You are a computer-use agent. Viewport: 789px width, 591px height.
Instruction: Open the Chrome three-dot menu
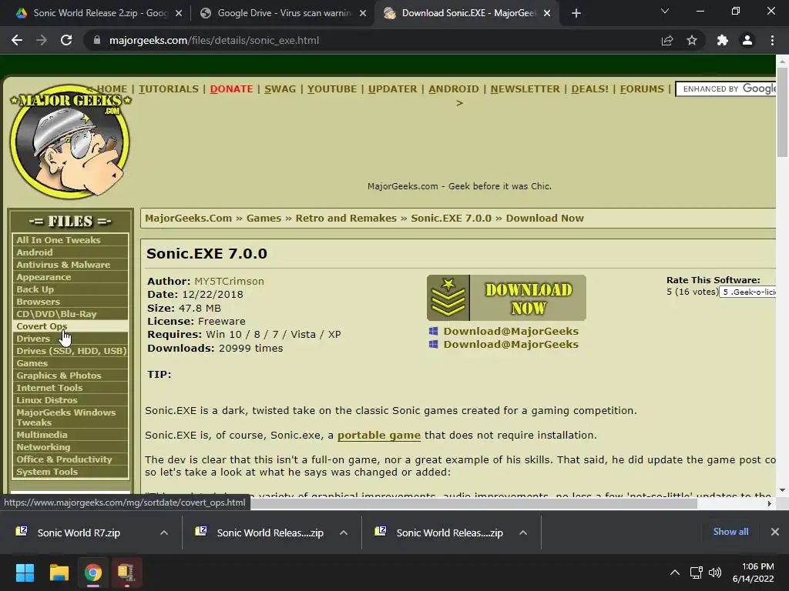pyautogui.click(x=772, y=40)
